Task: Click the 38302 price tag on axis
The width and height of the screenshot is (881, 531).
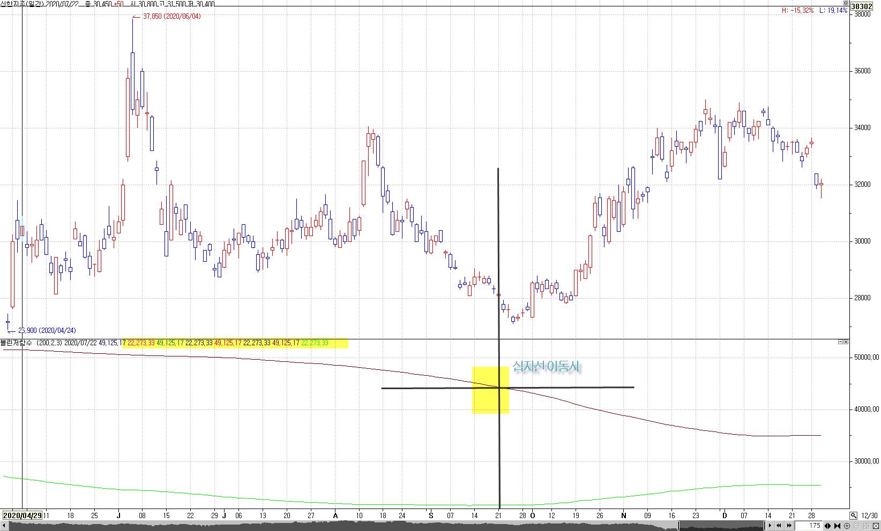Action: [x=861, y=6]
